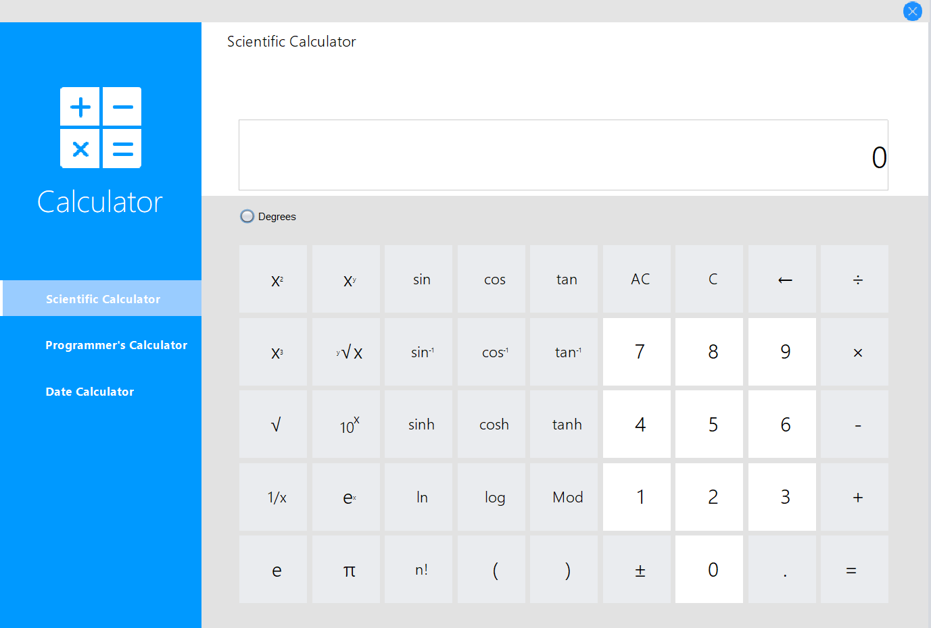Enter digit 7 on the keypad

tap(637, 352)
